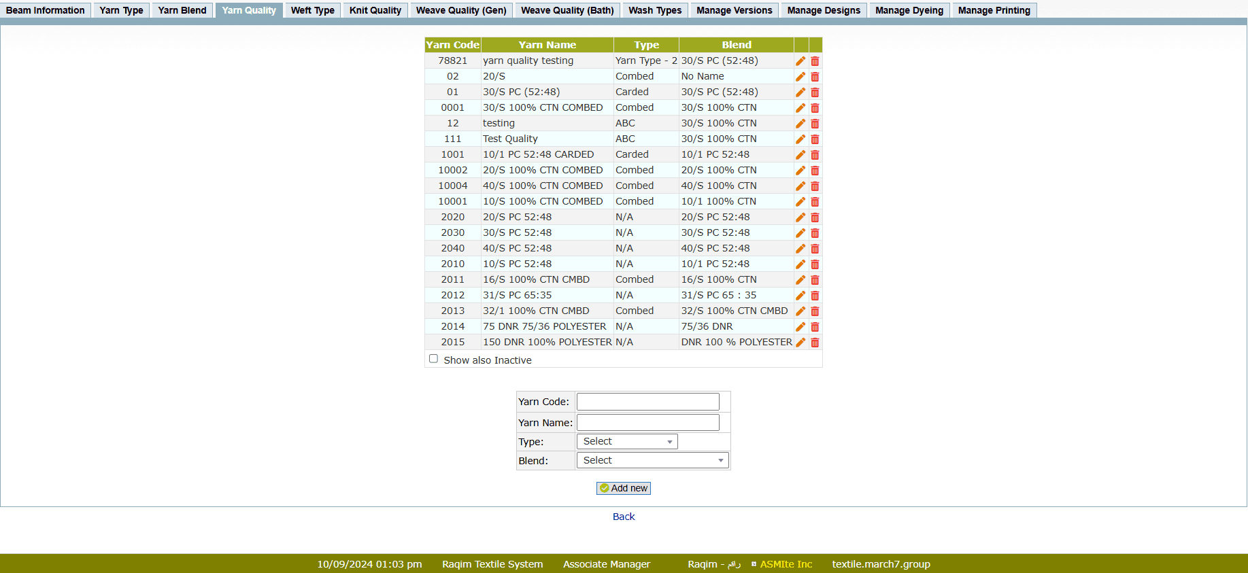Remove yarn 2013 with trash icon
The height and width of the screenshot is (573, 1248).
point(815,311)
